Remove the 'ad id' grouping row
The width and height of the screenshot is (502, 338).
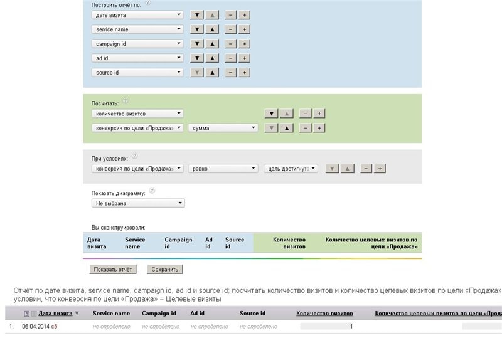(230, 58)
